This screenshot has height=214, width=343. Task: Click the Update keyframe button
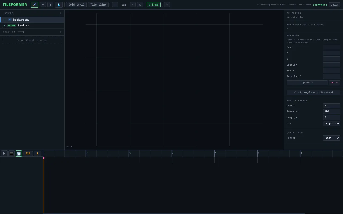(x=307, y=83)
